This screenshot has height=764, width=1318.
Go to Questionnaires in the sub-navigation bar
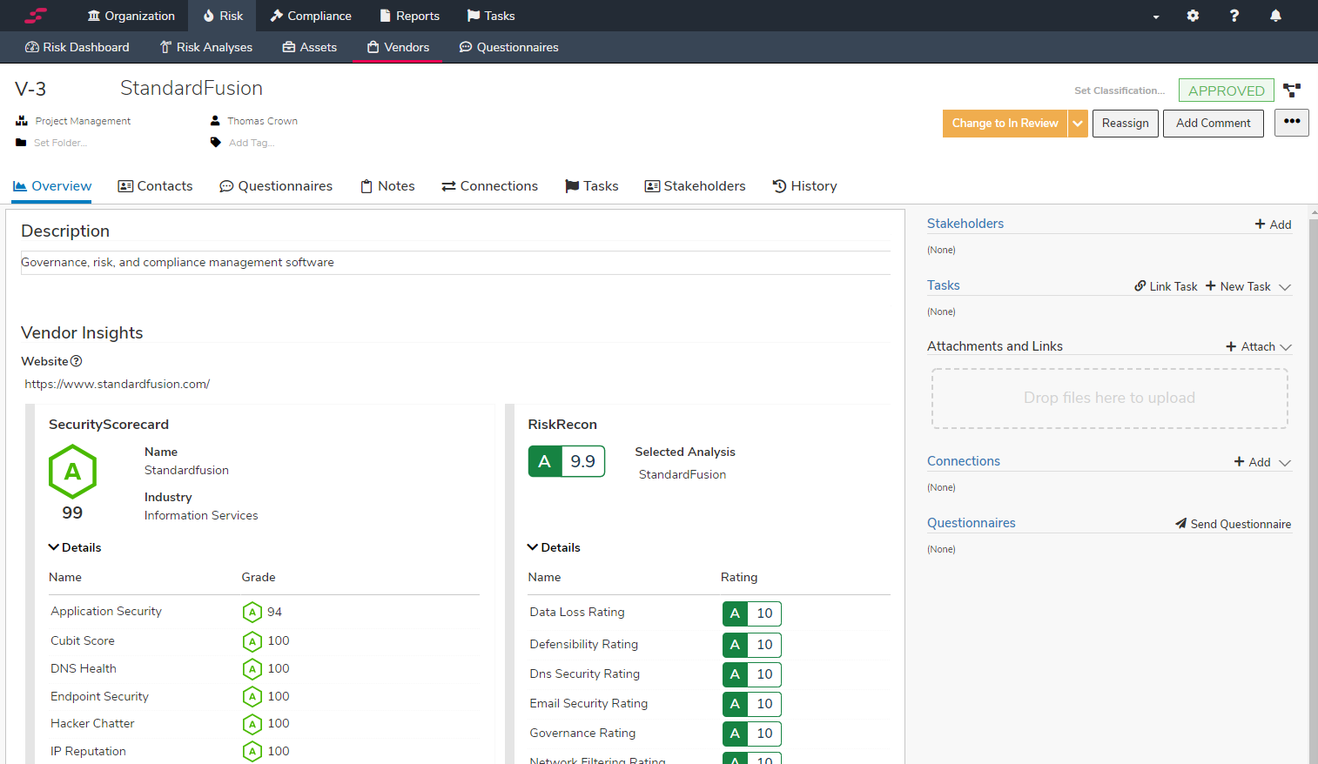509,47
